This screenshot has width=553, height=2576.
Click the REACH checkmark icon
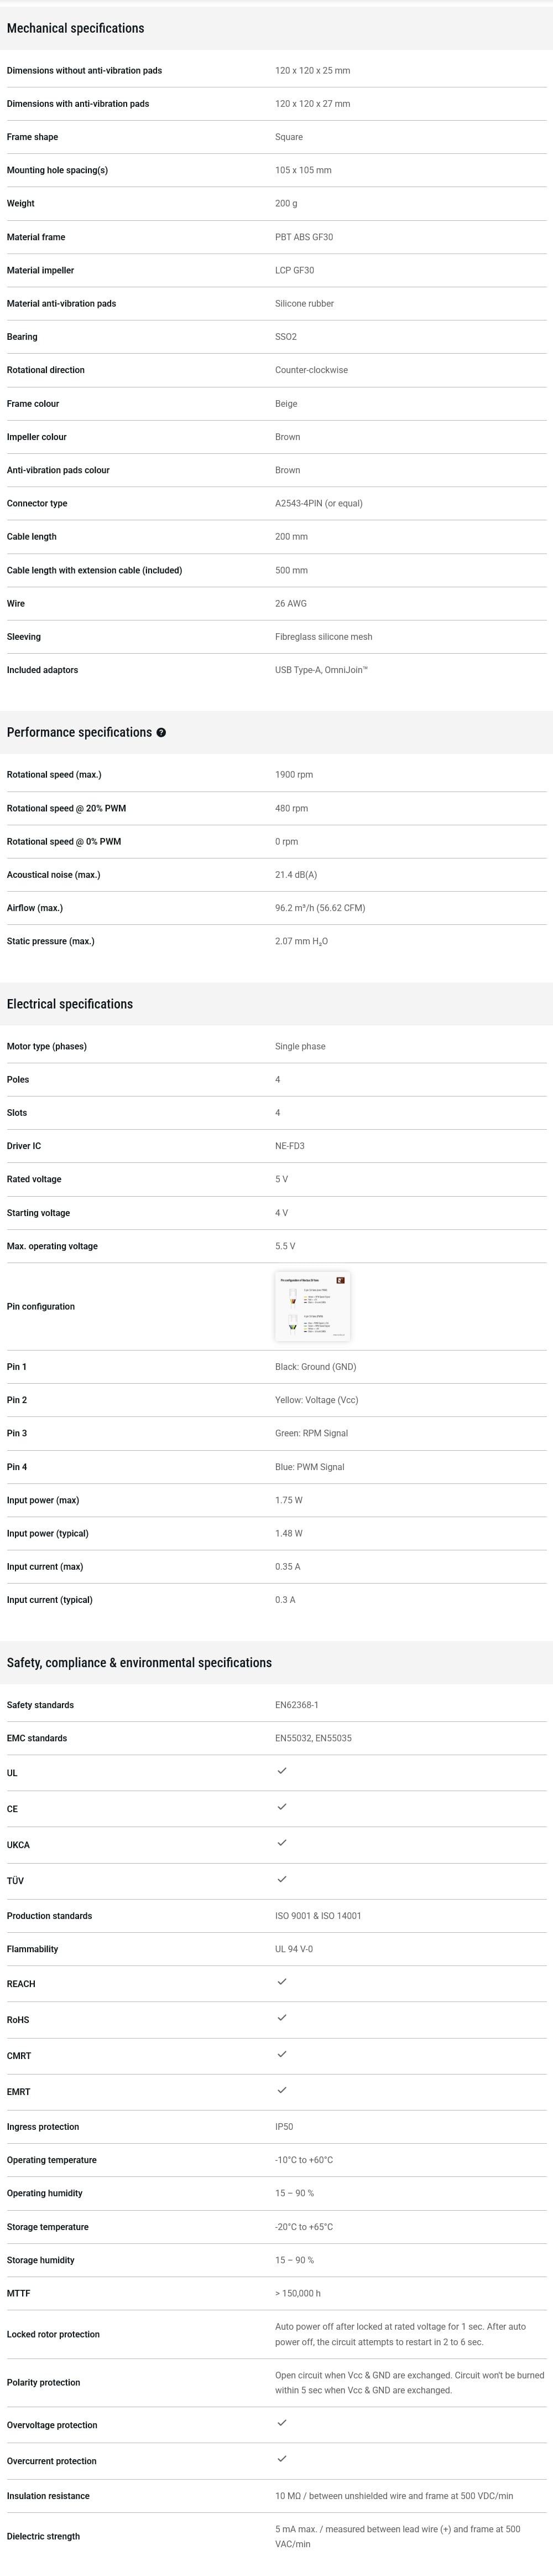(281, 1982)
